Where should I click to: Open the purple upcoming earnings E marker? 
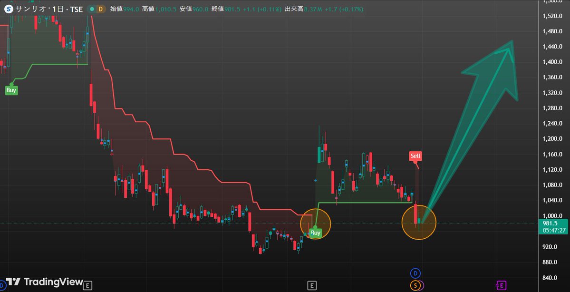pyautogui.click(x=502, y=285)
